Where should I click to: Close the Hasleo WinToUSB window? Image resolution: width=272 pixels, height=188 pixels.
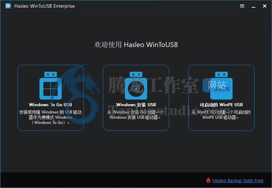point(265,6)
